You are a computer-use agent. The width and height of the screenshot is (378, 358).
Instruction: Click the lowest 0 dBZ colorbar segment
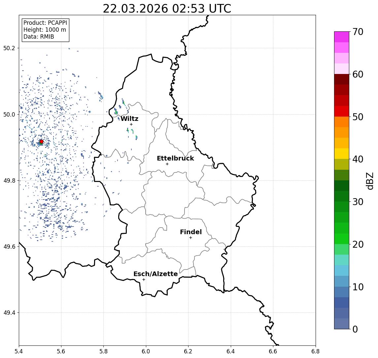[342, 324]
